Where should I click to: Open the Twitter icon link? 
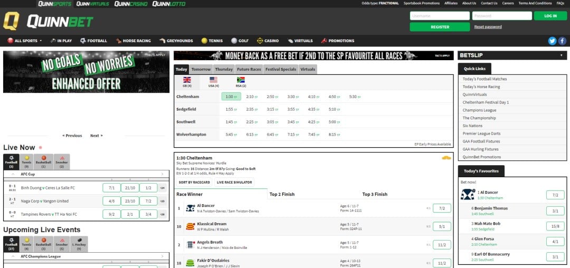coord(552,41)
